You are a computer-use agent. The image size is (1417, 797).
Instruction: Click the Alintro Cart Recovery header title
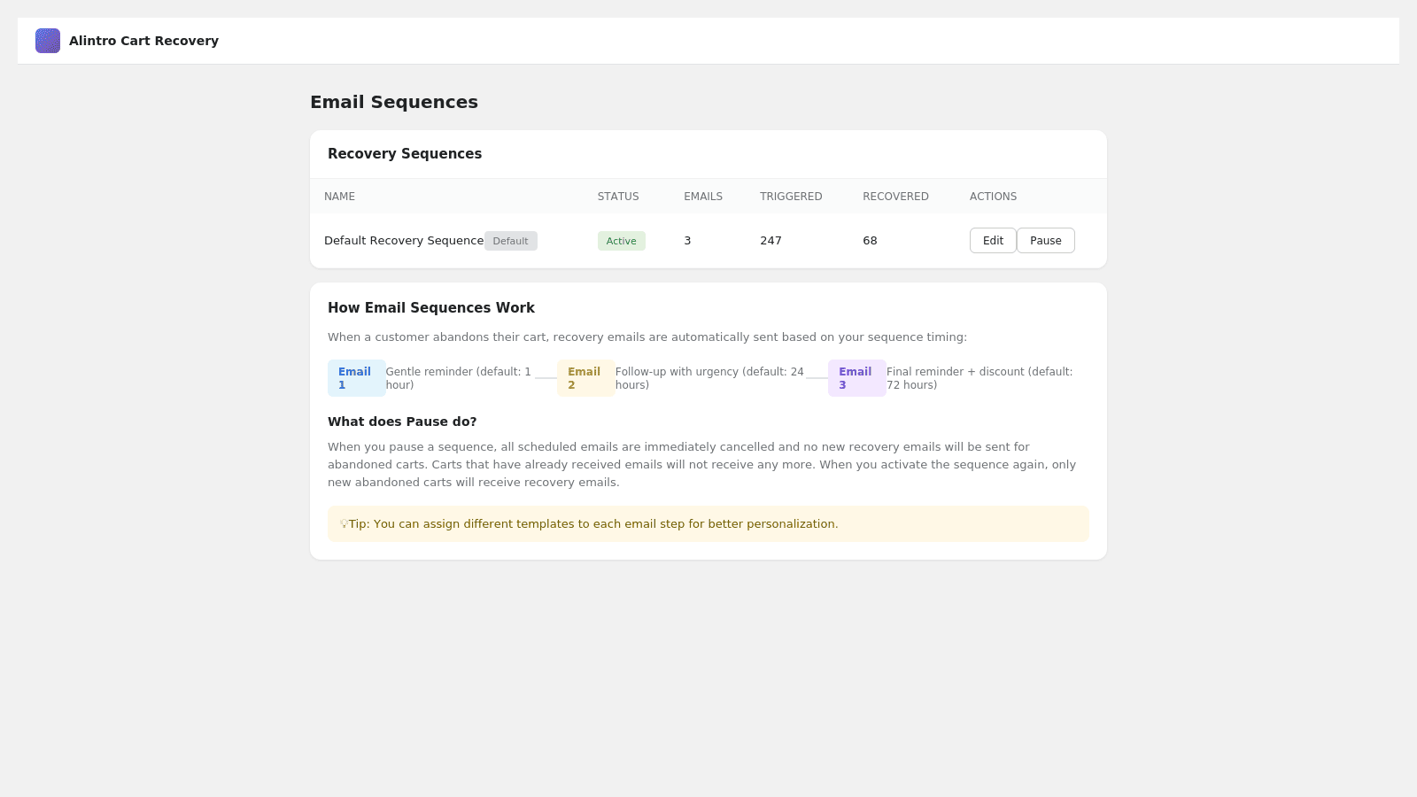(x=143, y=40)
